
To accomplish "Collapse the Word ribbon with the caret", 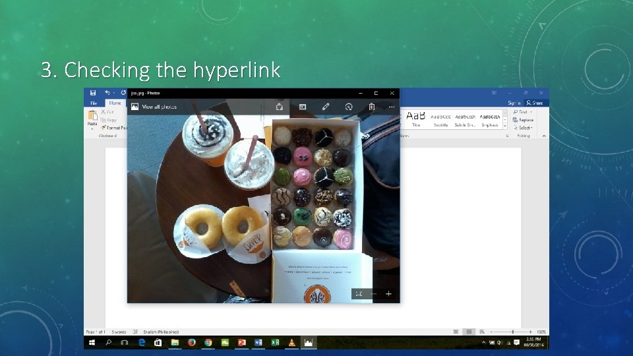I will coord(544,136).
